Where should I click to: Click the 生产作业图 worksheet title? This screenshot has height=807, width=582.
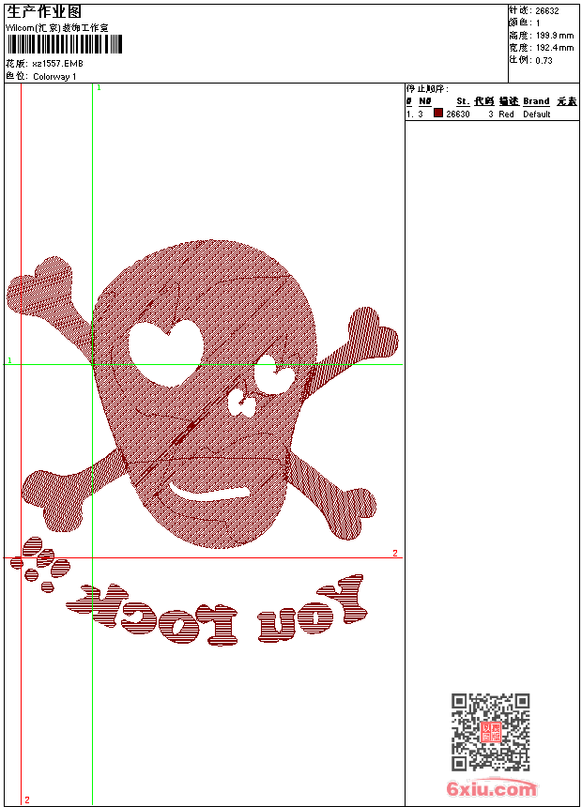[x=44, y=11]
